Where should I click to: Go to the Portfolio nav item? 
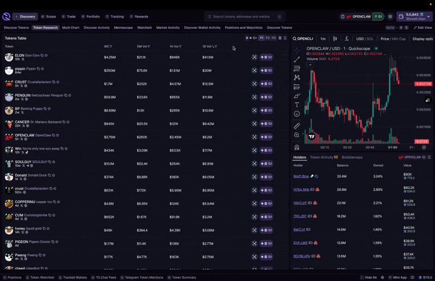[90, 17]
